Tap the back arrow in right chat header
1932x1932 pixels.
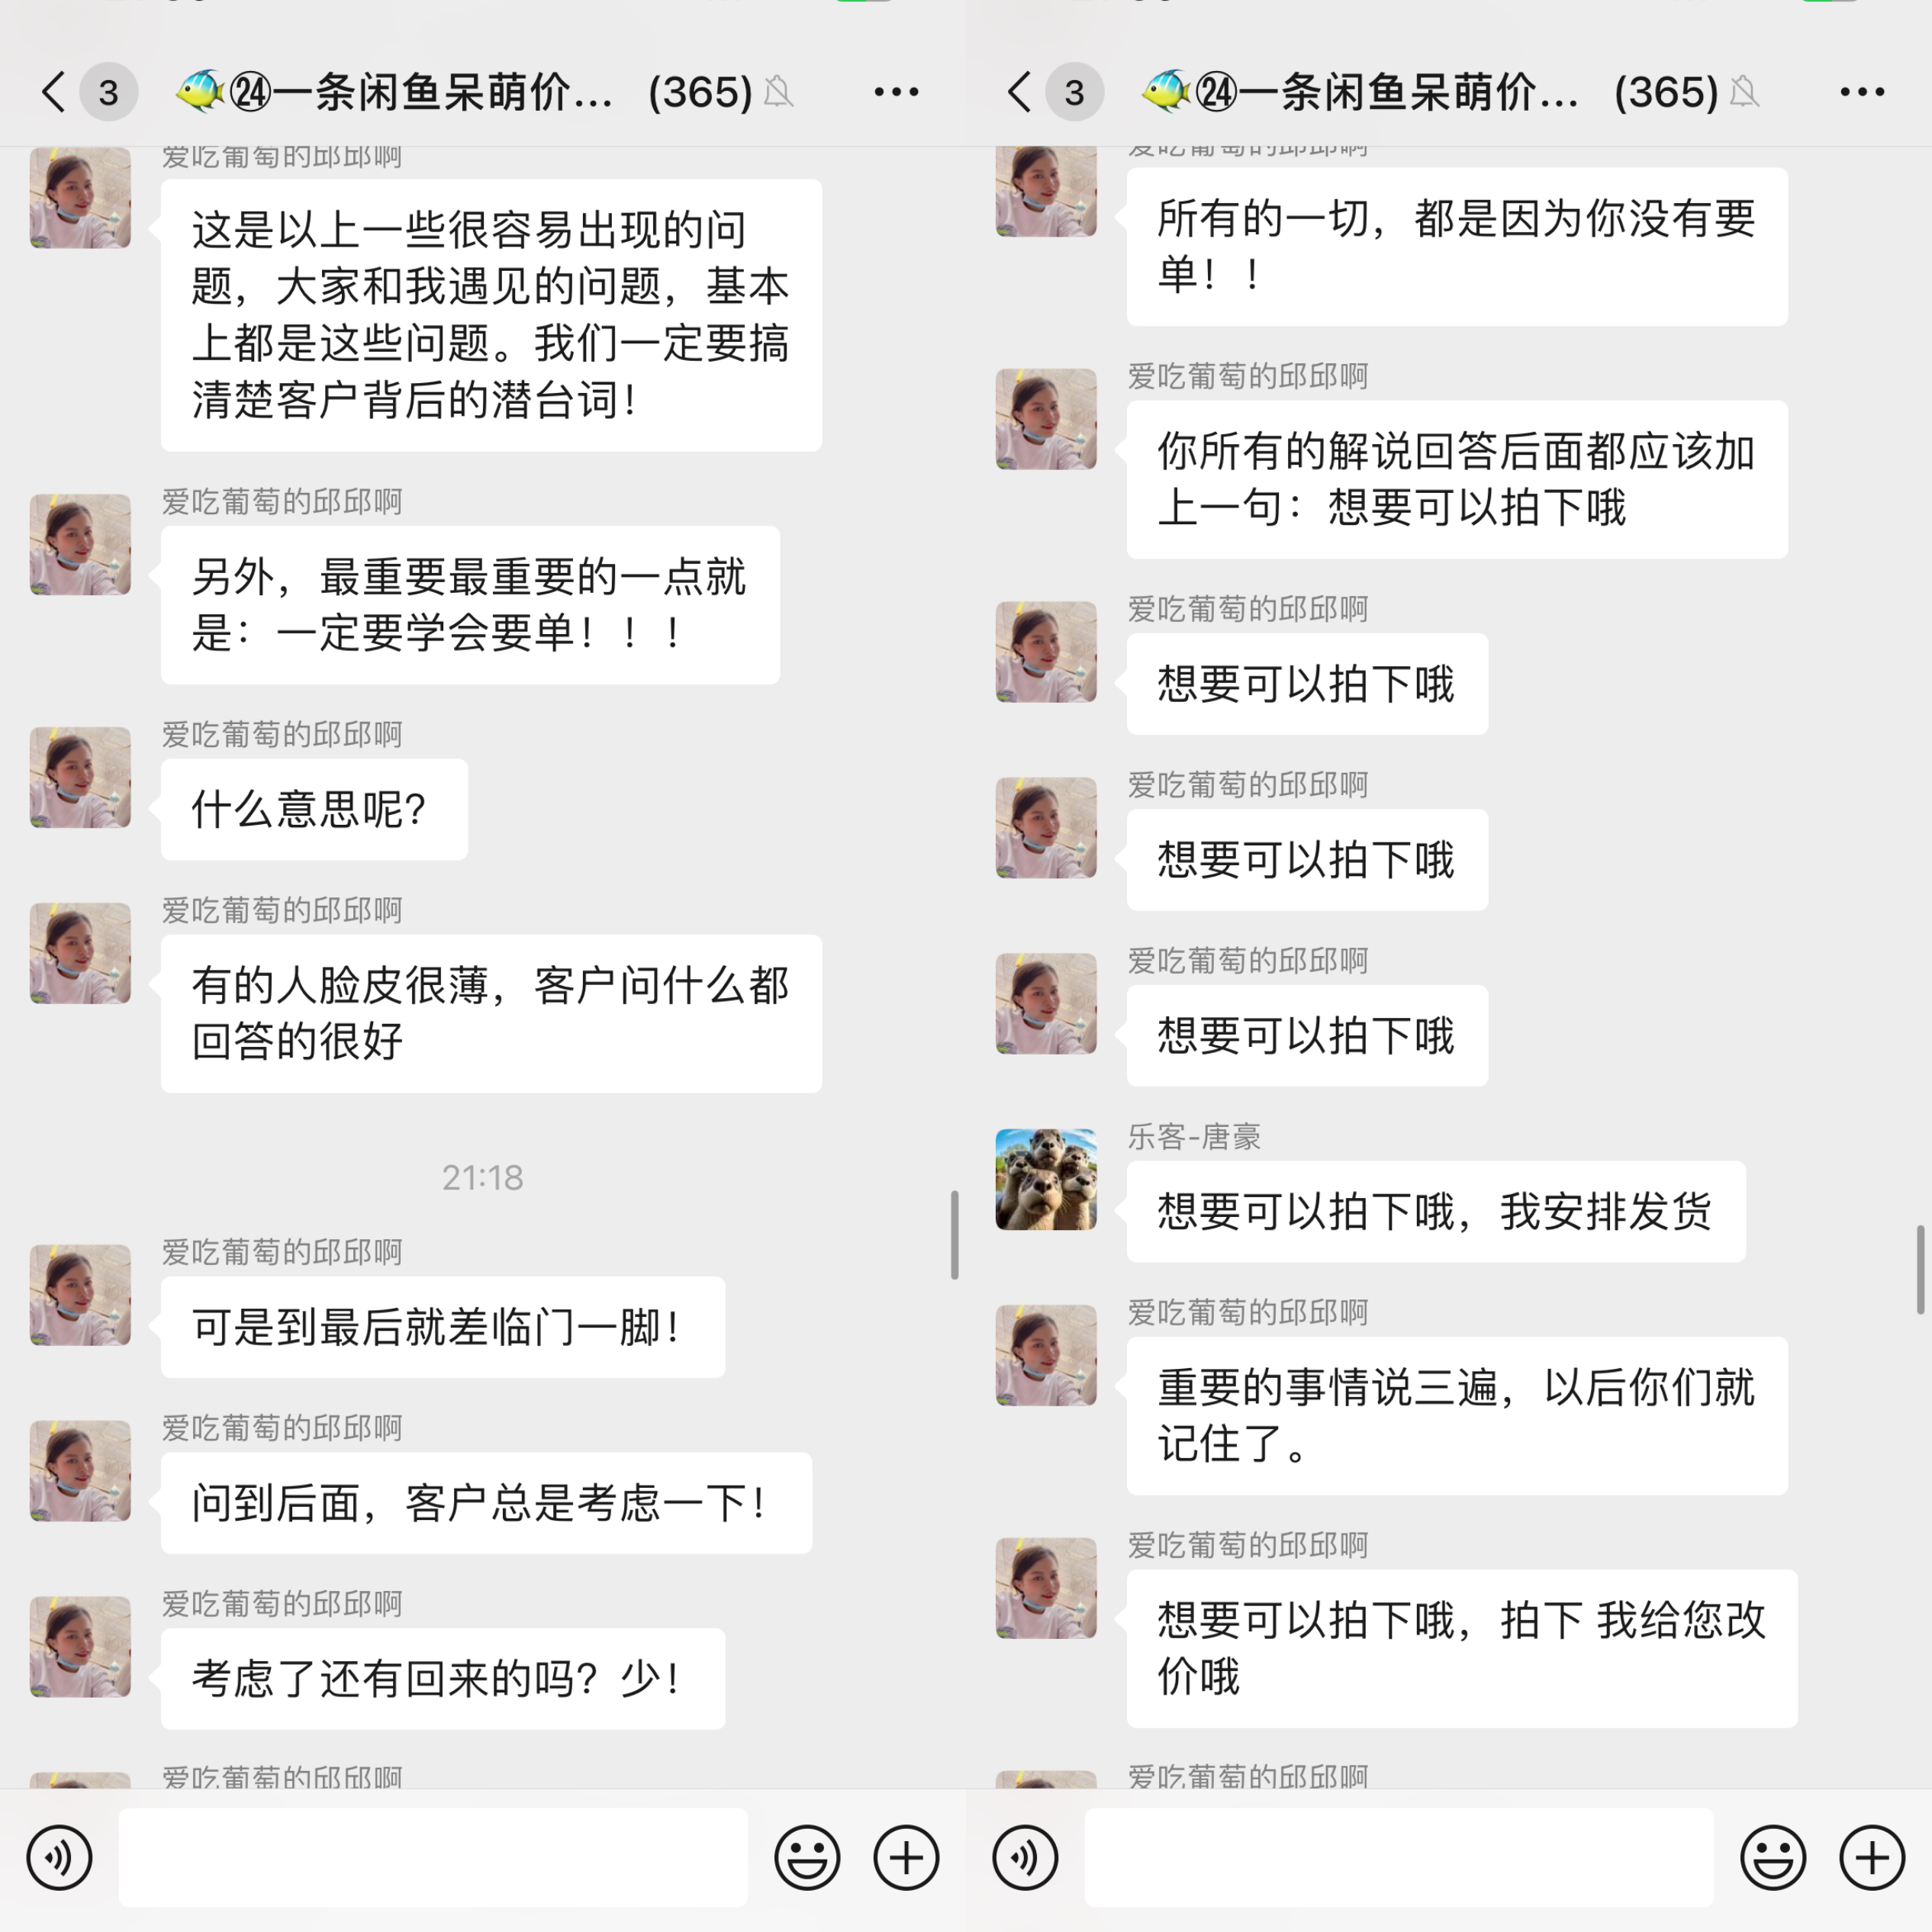(1020, 92)
